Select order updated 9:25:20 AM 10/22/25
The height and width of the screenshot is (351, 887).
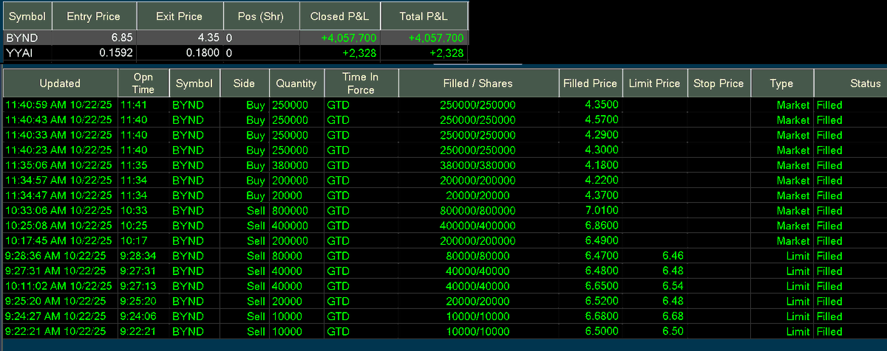click(55, 302)
